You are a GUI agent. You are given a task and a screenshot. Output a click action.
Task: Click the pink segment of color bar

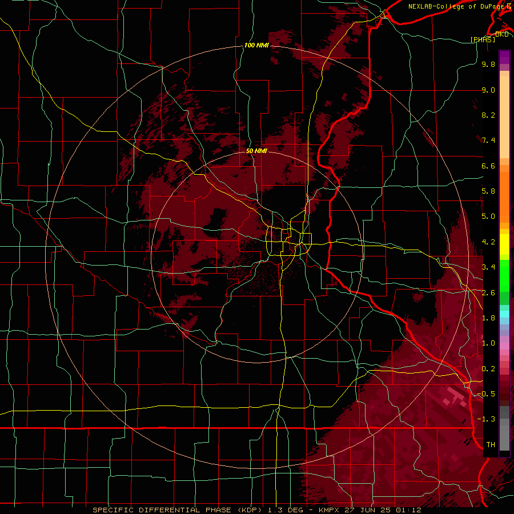coord(504,347)
